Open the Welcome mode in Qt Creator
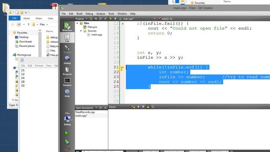 click(x=67, y=27)
